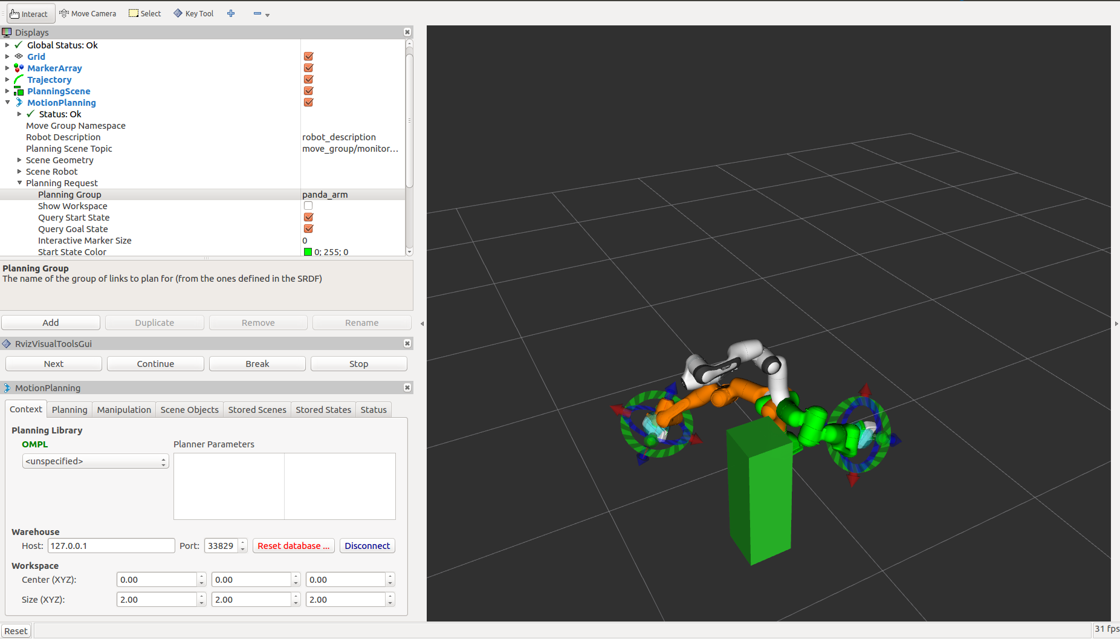Click the green Start State Color swatch

coord(308,252)
